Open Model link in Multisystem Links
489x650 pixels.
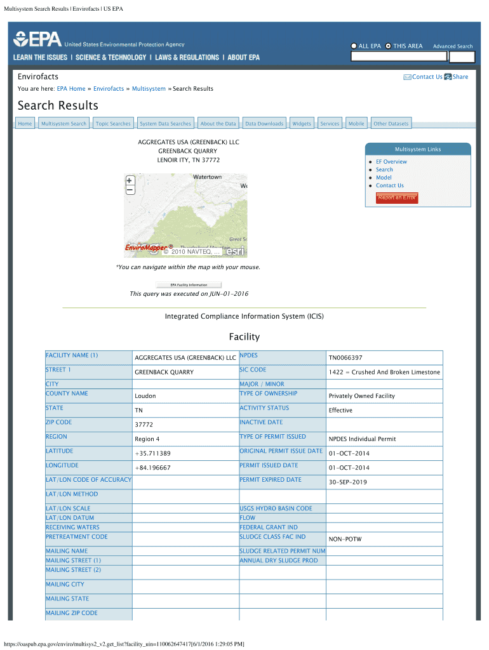tap(384, 178)
